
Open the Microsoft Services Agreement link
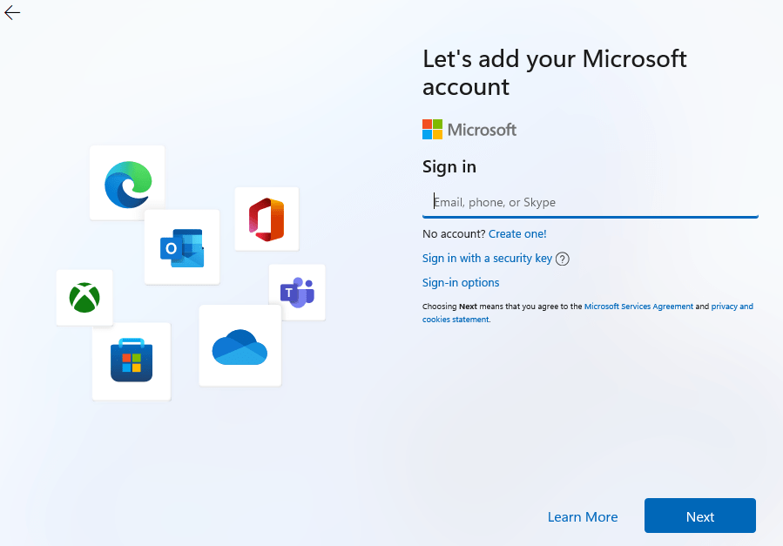click(638, 307)
